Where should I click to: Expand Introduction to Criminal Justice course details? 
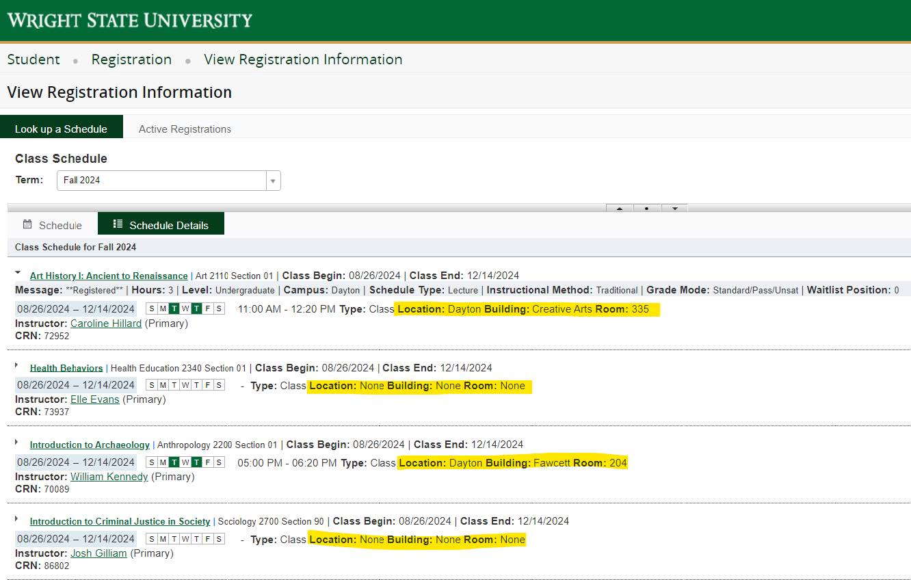(17, 518)
